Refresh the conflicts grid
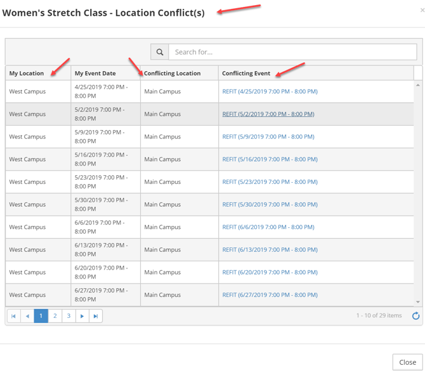Screen dimensions: 425x375 (415, 316)
